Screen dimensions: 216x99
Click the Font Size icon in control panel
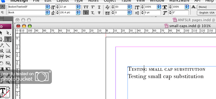(53, 7)
